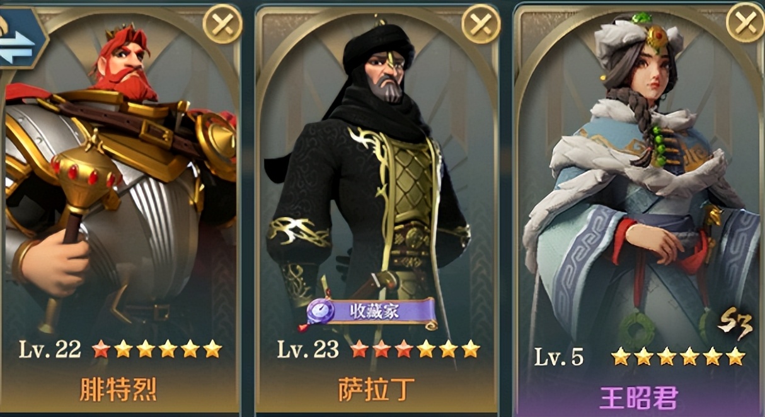The width and height of the screenshot is (765, 417).
Task: Click the Lv. 5 level text
Action: tap(559, 357)
